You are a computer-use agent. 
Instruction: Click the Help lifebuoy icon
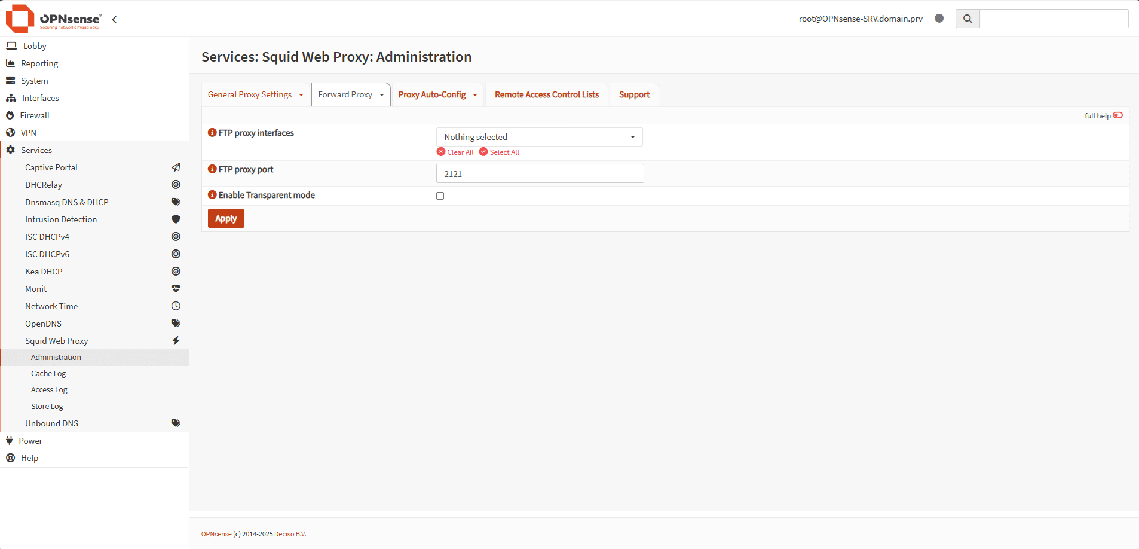(x=10, y=458)
